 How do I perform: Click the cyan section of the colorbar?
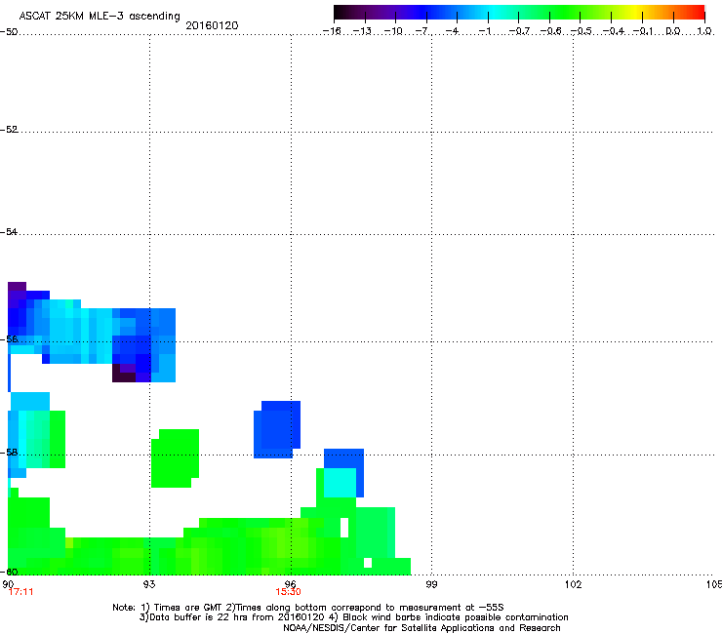tap(493, 13)
